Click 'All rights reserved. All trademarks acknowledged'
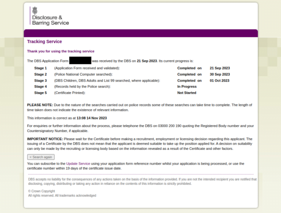 62,195
